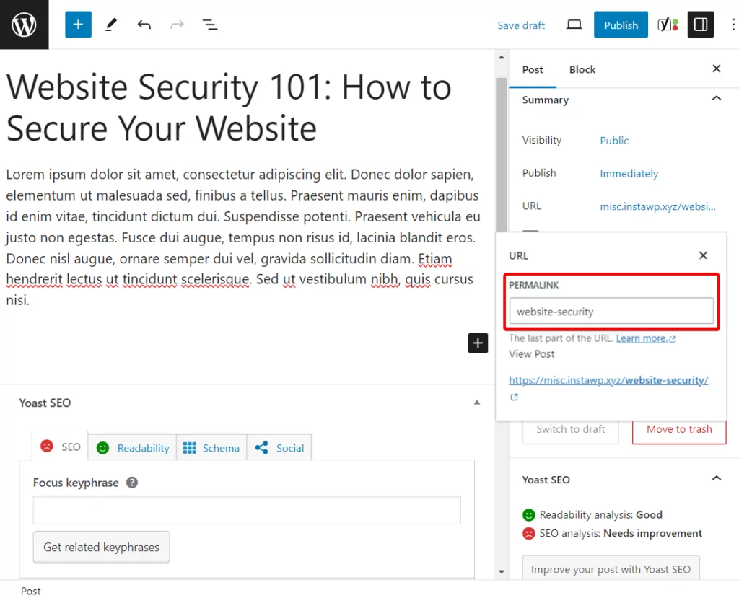Open the block inserter plus button
Viewport: 739px width, 598px height.
coord(78,25)
